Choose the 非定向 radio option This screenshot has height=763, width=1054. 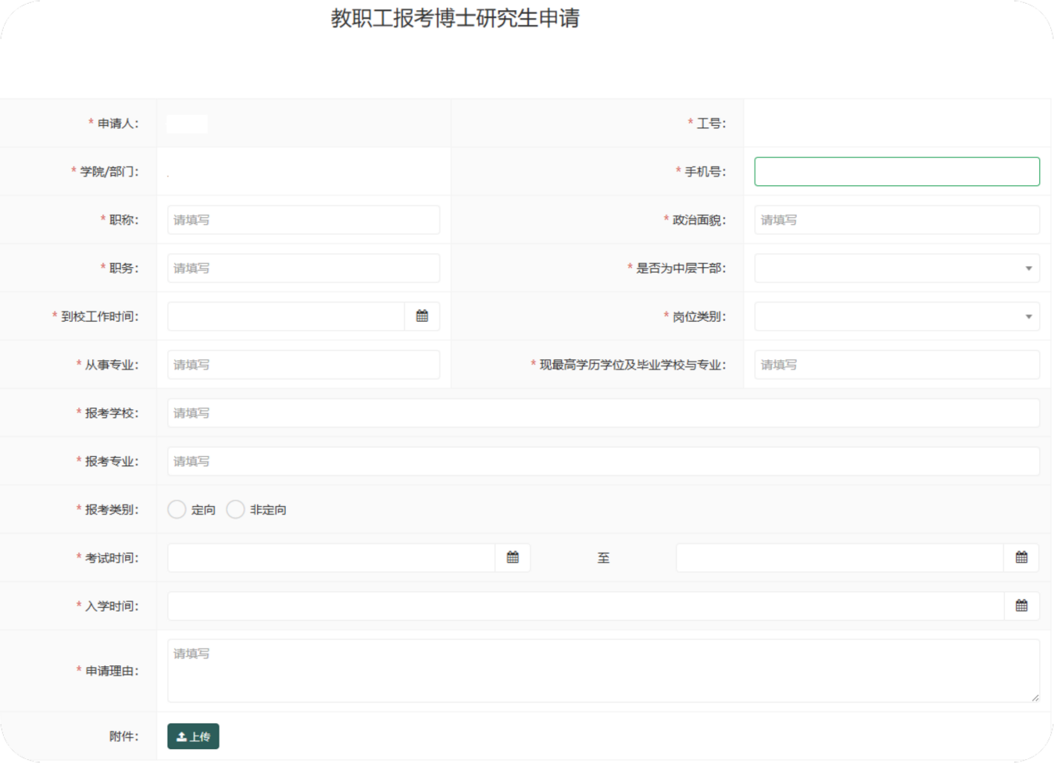[236, 510]
